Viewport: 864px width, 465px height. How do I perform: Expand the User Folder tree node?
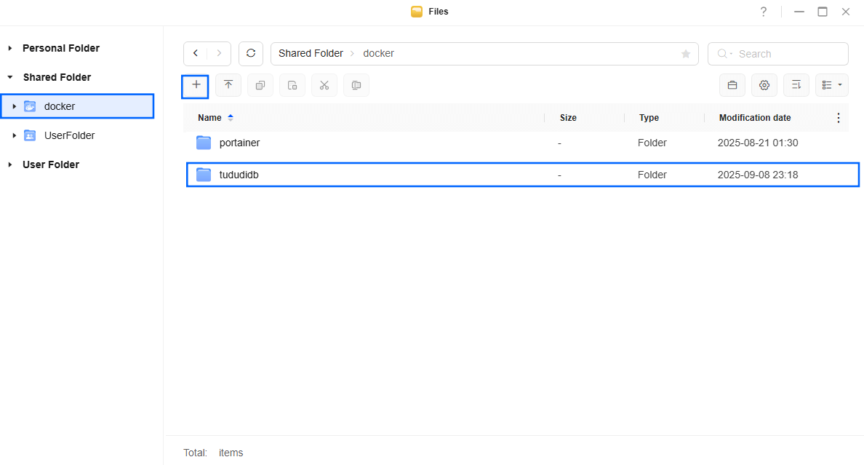[10, 165]
